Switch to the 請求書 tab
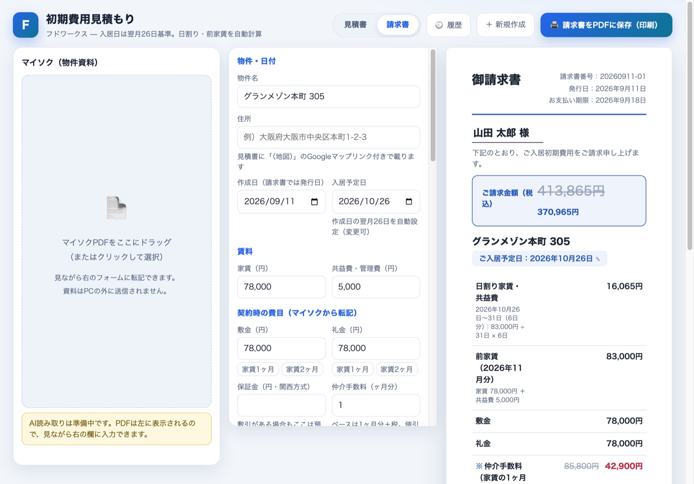This screenshot has height=484, width=694. pos(397,25)
